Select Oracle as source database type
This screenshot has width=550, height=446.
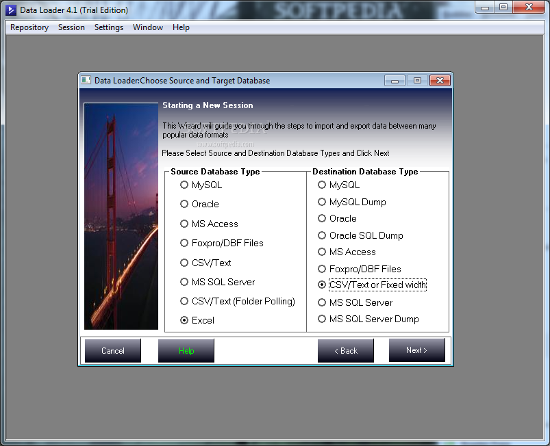(x=199, y=204)
